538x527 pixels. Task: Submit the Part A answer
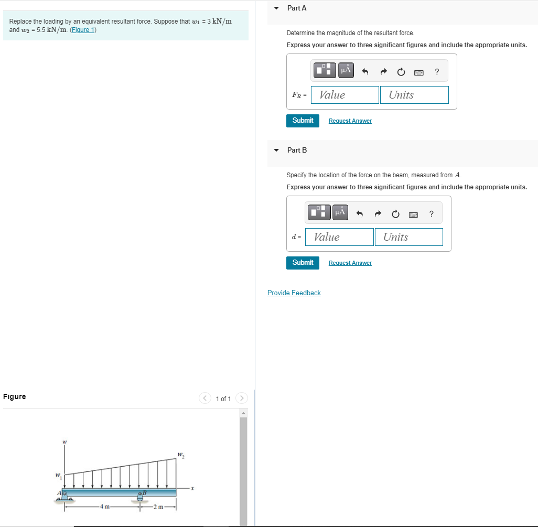pyautogui.click(x=303, y=121)
